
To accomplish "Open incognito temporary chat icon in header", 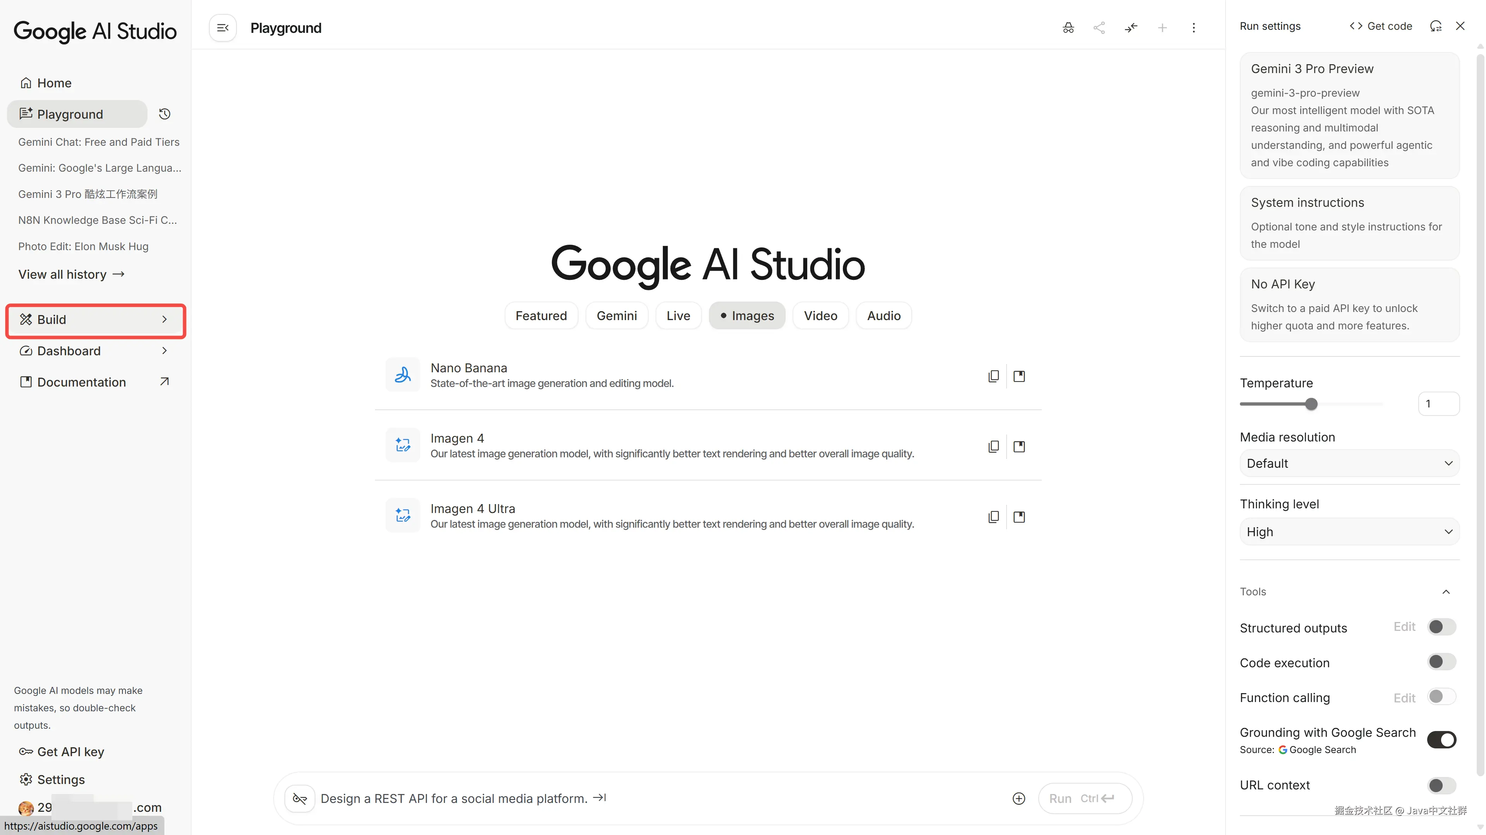I will [1068, 28].
